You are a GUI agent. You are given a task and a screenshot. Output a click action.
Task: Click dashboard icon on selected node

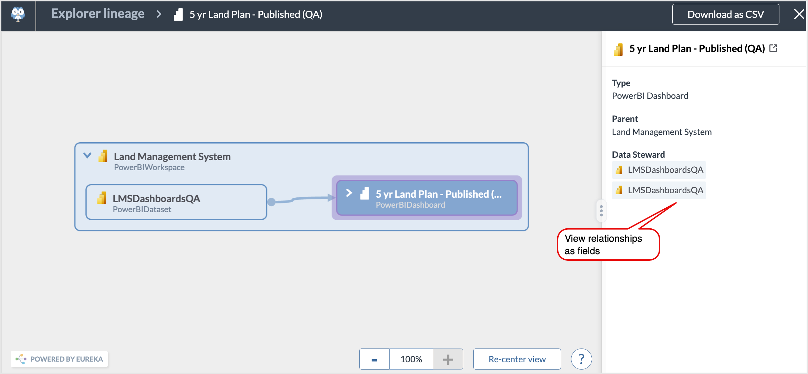click(364, 194)
